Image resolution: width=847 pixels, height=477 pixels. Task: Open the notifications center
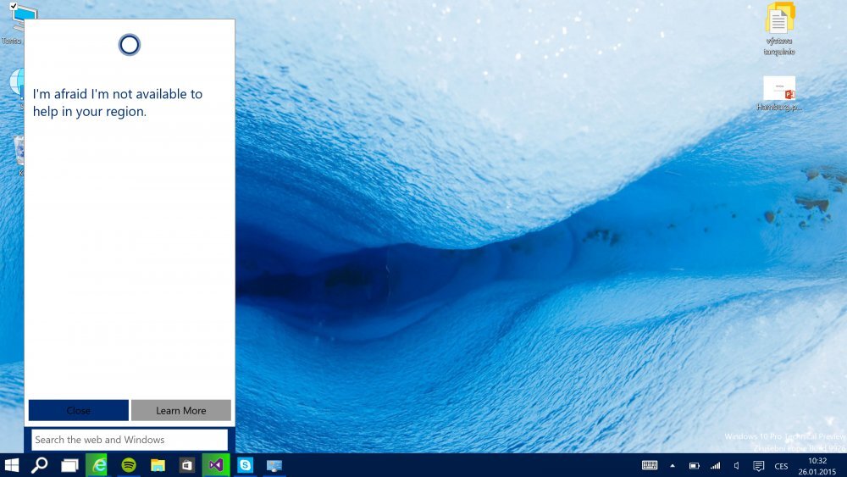[x=758, y=466]
